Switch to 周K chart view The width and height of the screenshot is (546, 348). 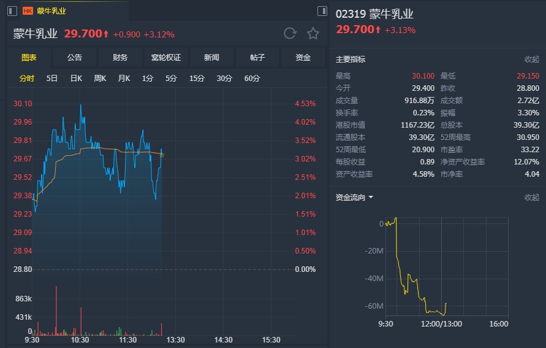point(100,78)
